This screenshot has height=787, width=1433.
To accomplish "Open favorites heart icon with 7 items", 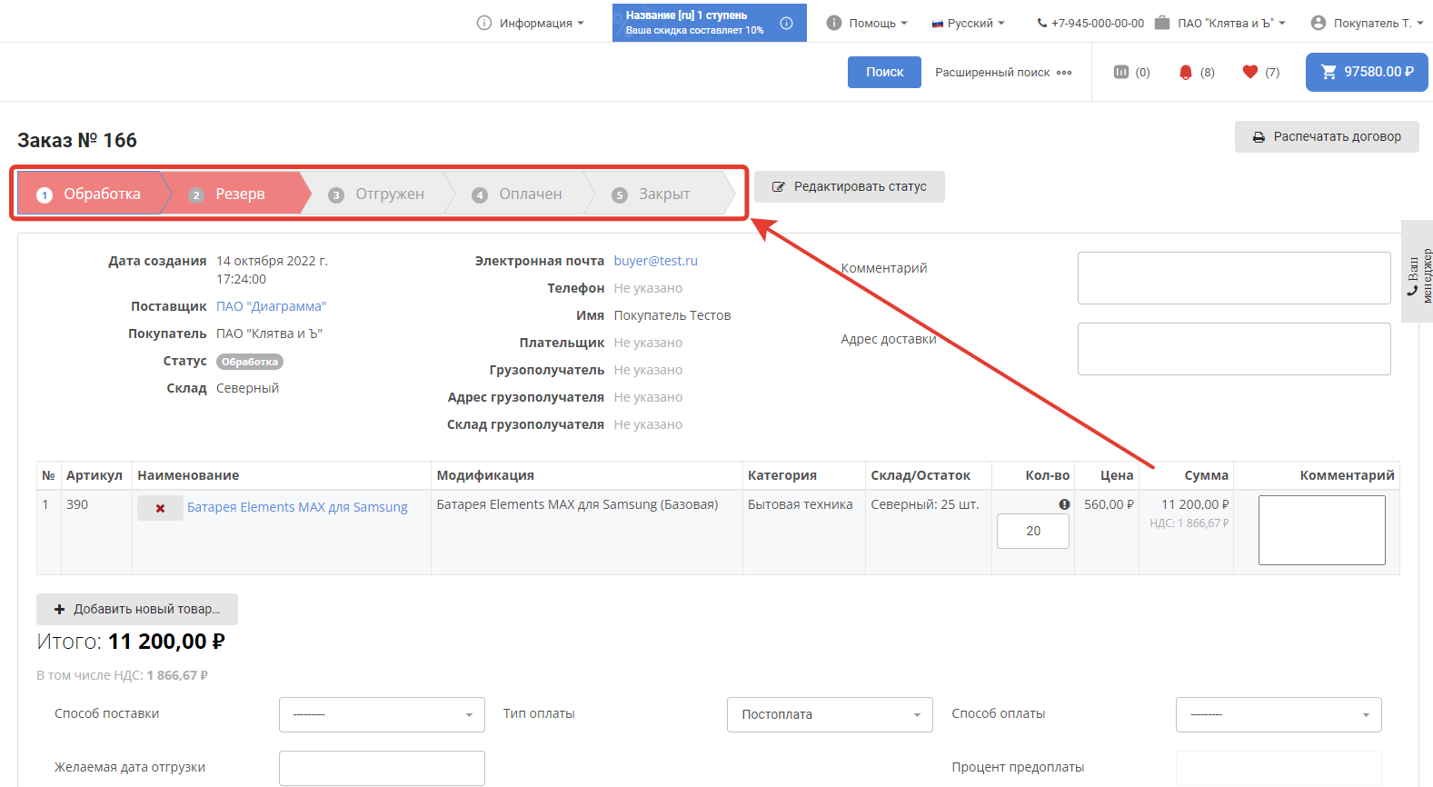I will (x=1250, y=73).
